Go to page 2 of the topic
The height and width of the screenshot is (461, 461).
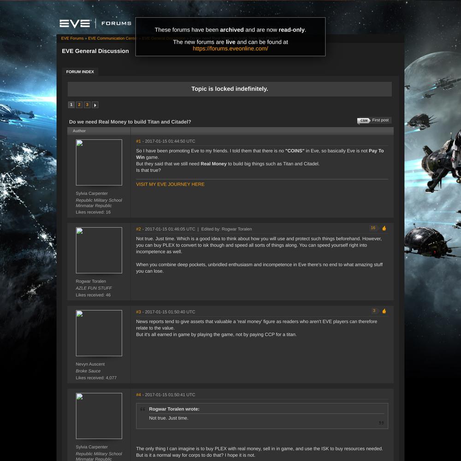click(x=79, y=105)
